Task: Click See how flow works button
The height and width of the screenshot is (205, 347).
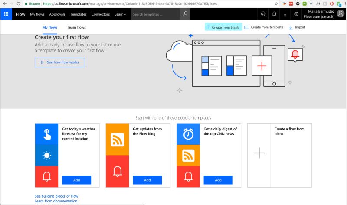Action: pyautogui.click(x=60, y=62)
